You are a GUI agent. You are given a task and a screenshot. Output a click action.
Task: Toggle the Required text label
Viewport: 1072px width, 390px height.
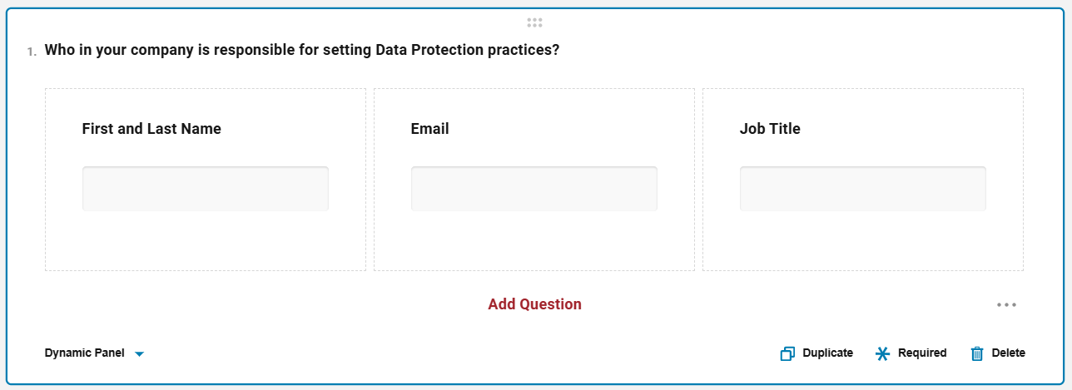922,353
